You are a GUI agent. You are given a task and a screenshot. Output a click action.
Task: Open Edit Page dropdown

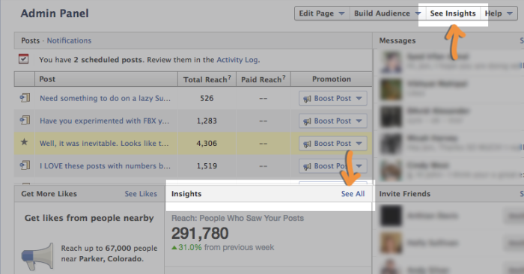(322, 13)
